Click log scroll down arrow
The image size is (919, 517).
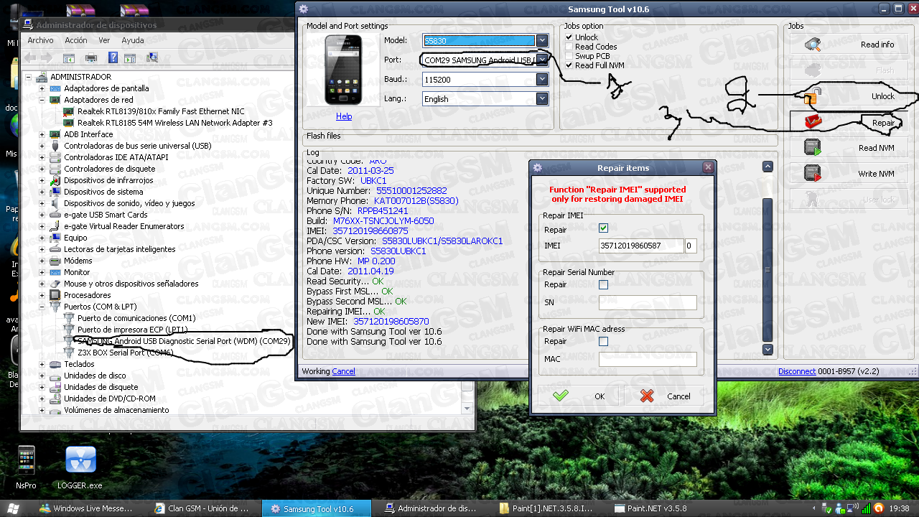click(x=768, y=350)
